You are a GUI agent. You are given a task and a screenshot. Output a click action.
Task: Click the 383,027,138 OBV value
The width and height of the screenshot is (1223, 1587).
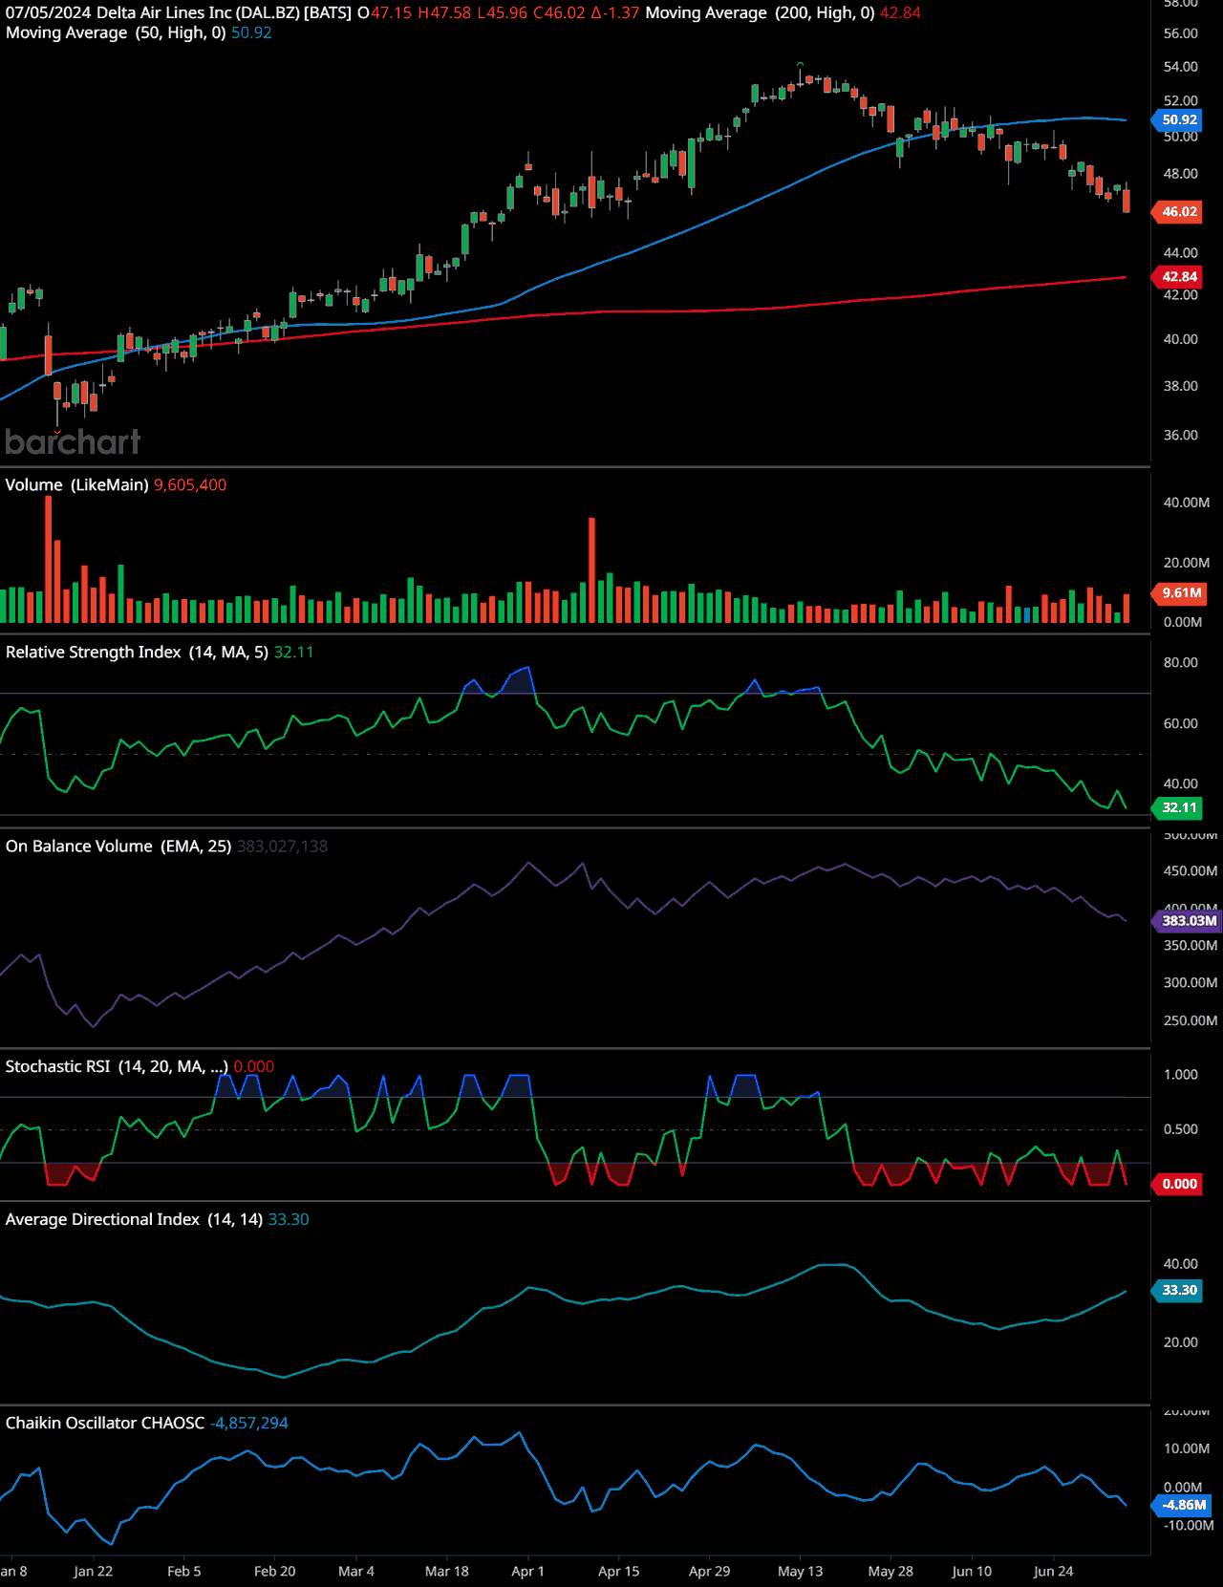[282, 847]
